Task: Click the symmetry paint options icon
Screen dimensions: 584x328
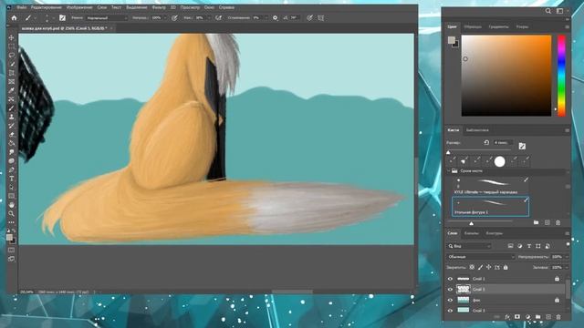Action: coord(321,17)
